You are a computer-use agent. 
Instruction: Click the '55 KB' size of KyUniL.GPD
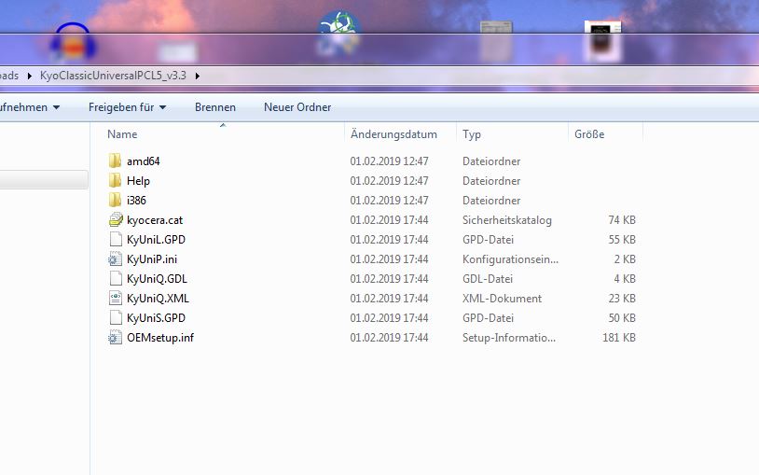click(622, 240)
